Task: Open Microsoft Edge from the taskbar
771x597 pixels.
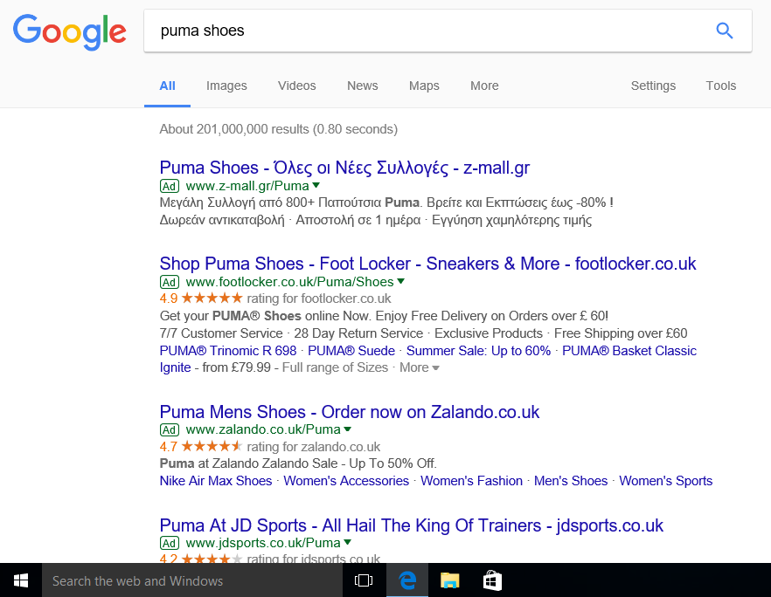Action: (407, 580)
